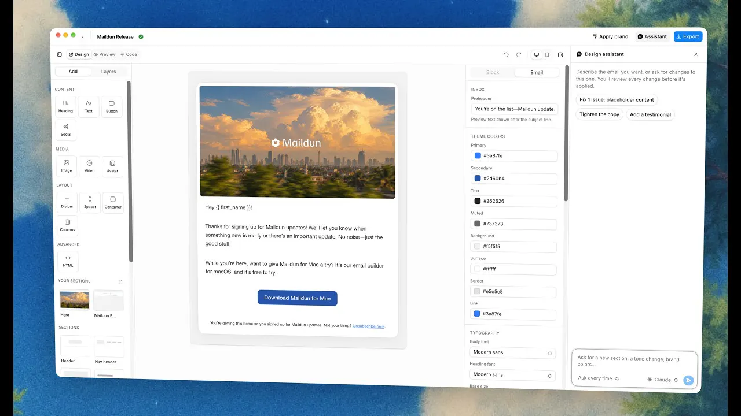Click the new section icon beside Your Sections
Viewport: 741px width, 416px height.
click(120, 281)
